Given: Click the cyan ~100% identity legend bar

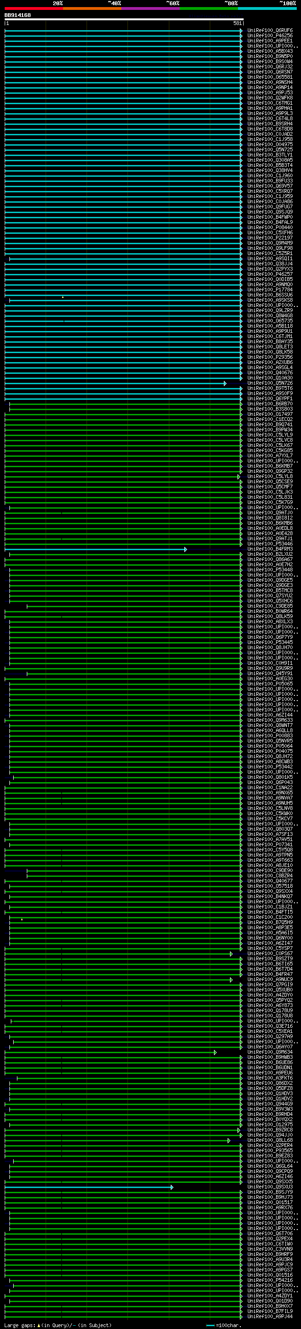Looking at the screenshot, I should click(x=267, y=8).
